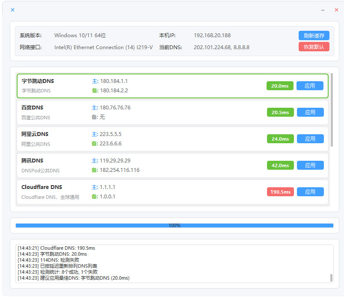This screenshot has width=344, height=298.
Task: Select the Cloudflare DNS card title
Action: tap(42, 187)
